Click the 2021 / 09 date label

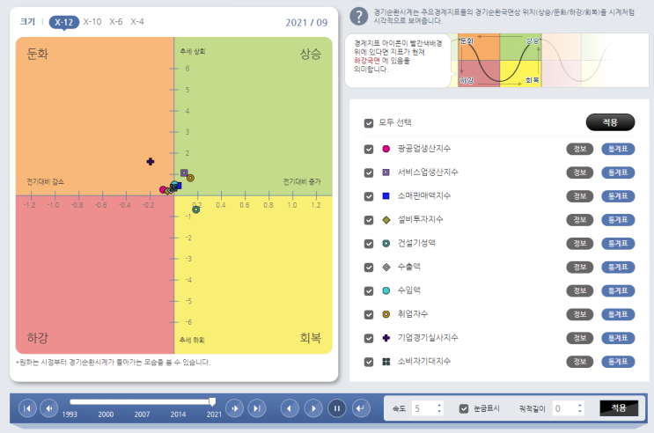click(x=306, y=23)
